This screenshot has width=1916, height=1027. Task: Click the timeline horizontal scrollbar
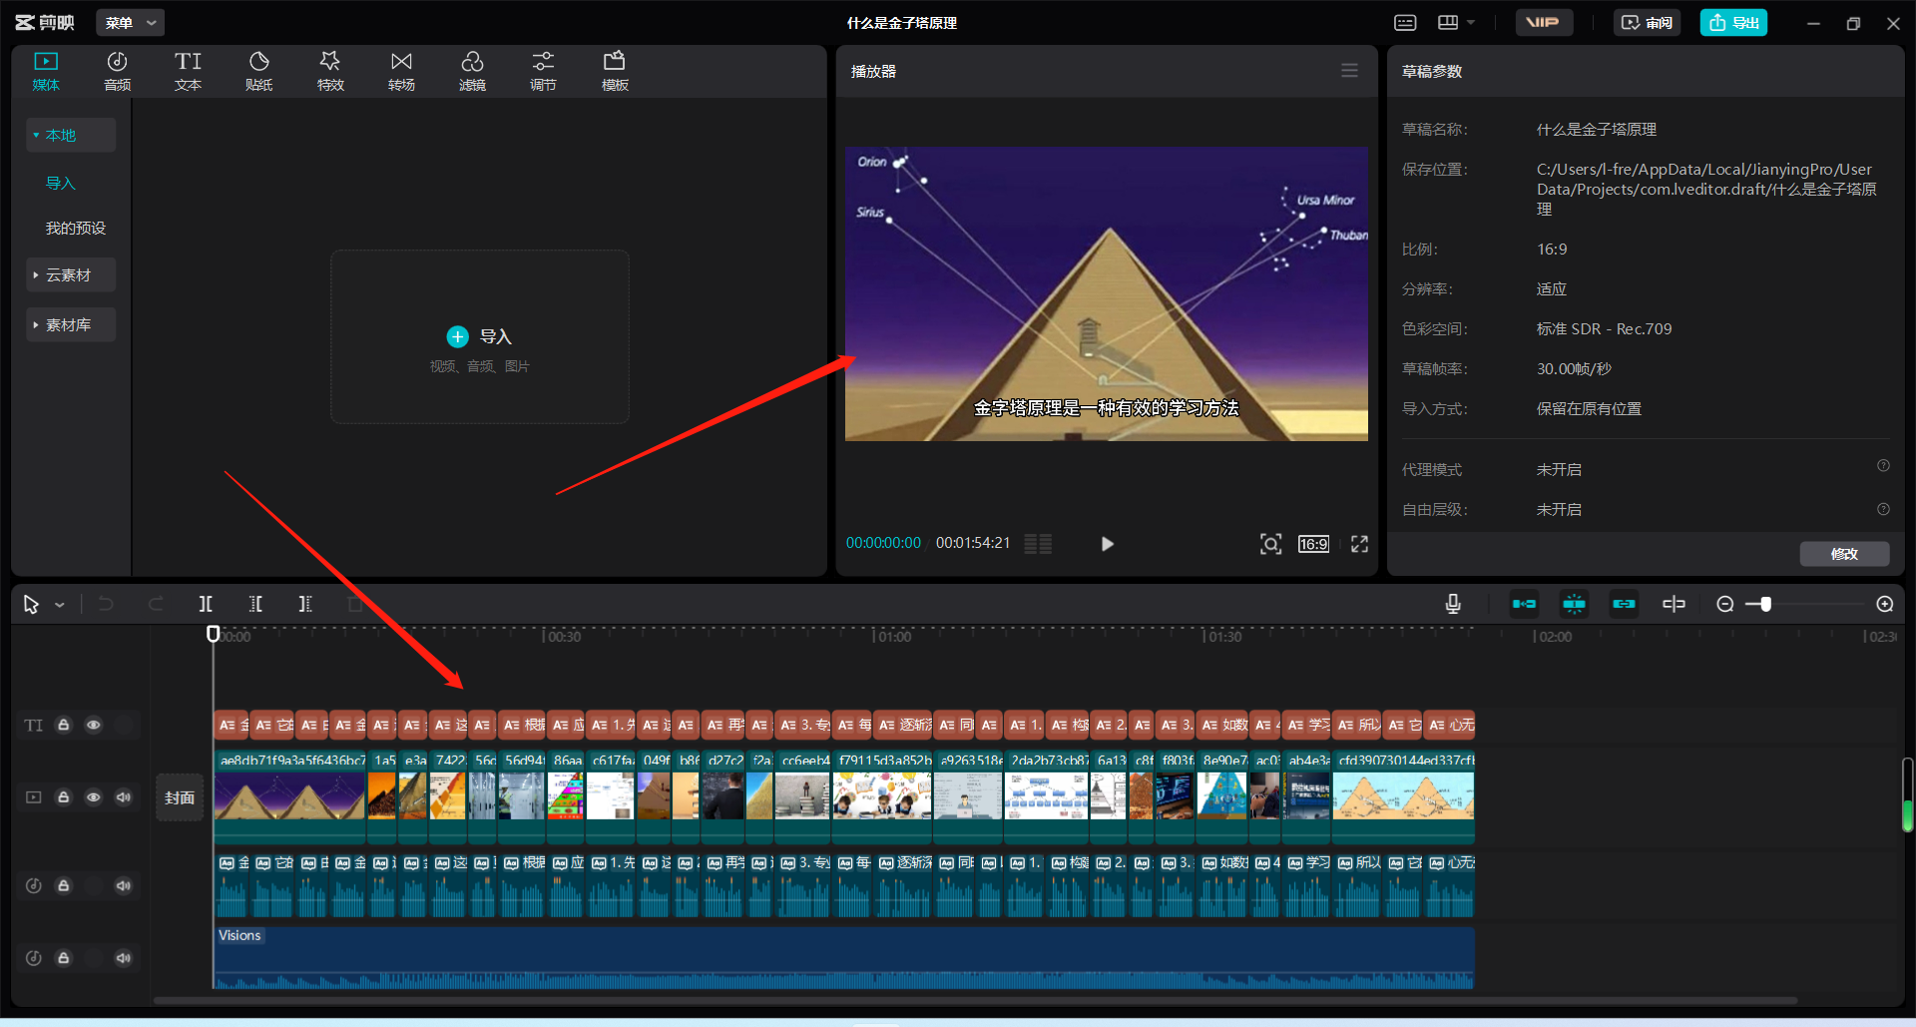(975, 1000)
